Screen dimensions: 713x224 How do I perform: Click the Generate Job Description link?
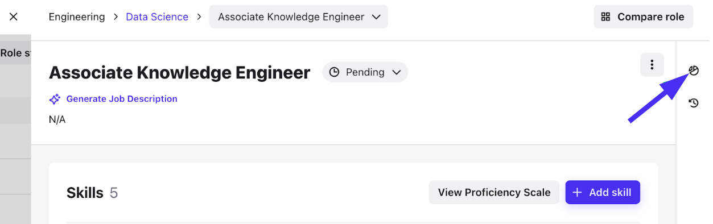(x=122, y=99)
